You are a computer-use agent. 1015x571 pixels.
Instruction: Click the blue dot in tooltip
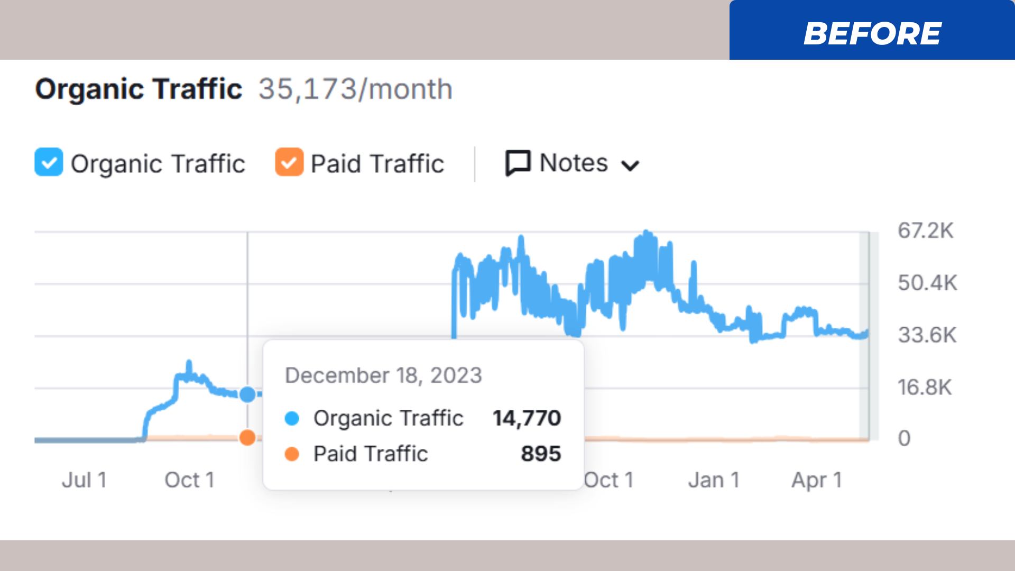[292, 419]
